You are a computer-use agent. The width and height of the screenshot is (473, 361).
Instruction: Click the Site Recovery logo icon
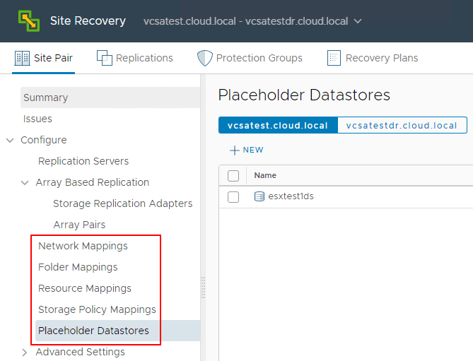[x=29, y=20]
